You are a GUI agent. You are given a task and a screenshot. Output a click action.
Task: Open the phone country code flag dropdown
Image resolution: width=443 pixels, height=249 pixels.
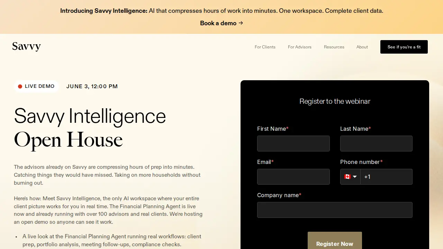pos(350,177)
